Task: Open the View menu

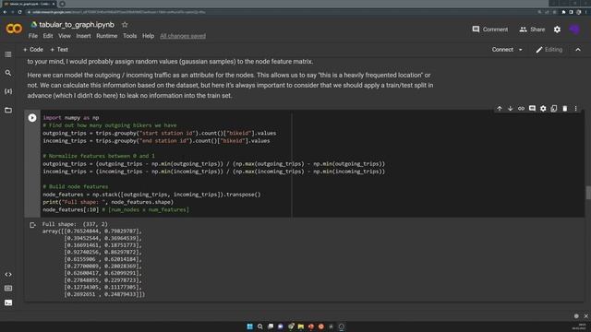Action: pos(65,36)
